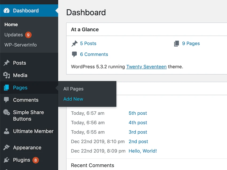Open the 5 Posts link
The height and width of the screenshot is (170, 227).
click(88, 43)
